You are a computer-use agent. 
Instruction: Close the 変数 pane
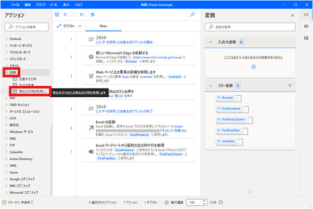292,15
